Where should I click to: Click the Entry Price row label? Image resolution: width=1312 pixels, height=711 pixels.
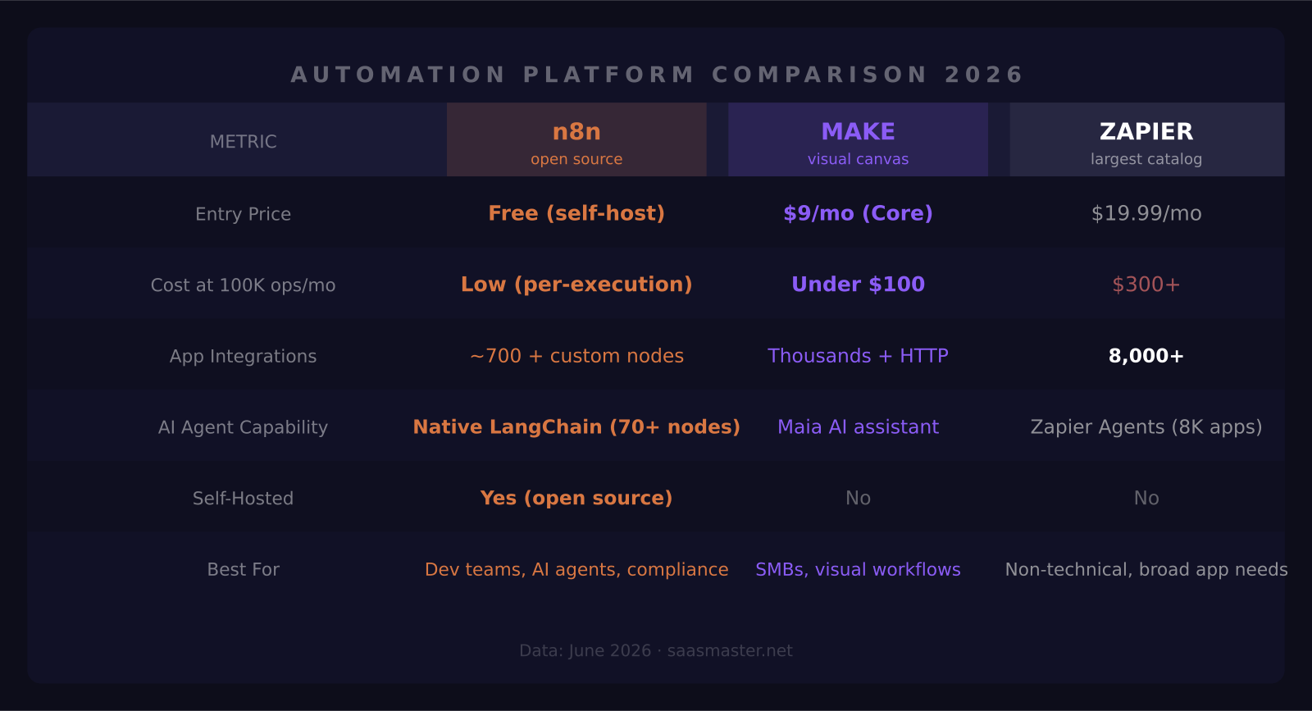coord(244,214)
